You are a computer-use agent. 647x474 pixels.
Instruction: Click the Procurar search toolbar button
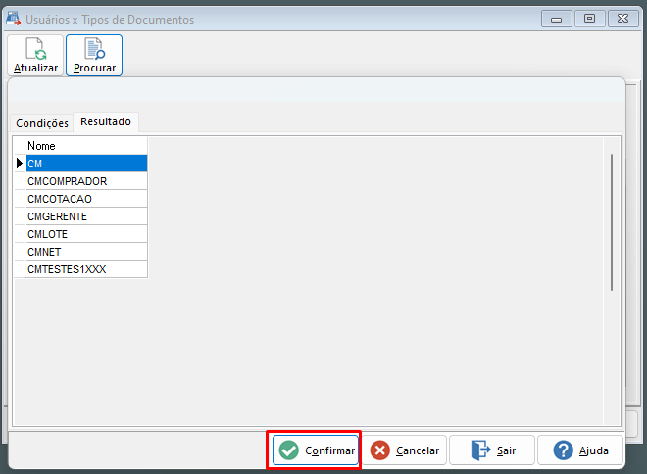[94, 55]
